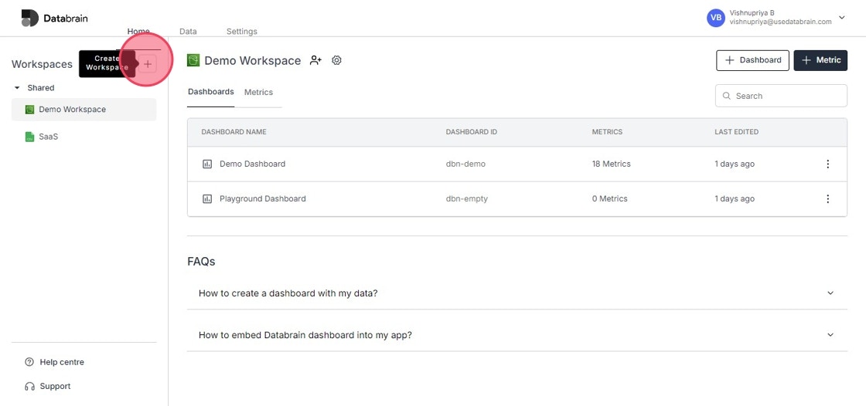Click the add Metric button
Image resolution: width=866 pixels, height=406 pixels.
[x=820, y=60]
